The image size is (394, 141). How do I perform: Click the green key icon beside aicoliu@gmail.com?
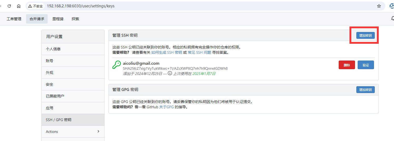116,65
